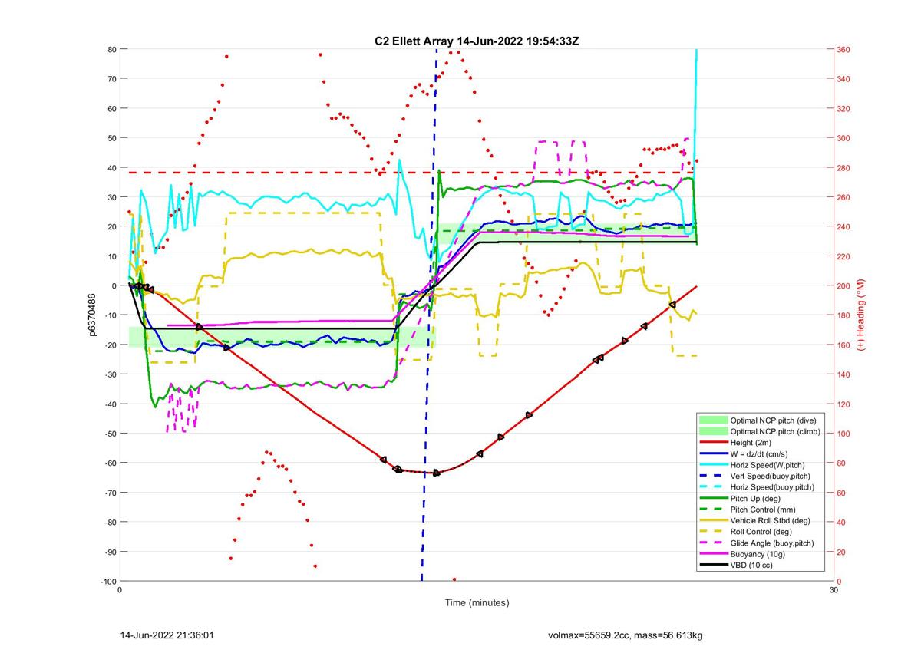
Task: Select the 'Vert Speed(buoy,pitch)' legend entry
Action: (x=771, y=477)
